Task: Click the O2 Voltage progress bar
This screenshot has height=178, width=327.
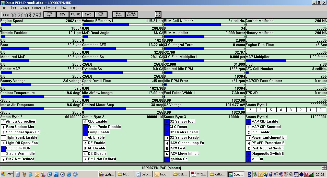Action: click(x=204, y=109)
